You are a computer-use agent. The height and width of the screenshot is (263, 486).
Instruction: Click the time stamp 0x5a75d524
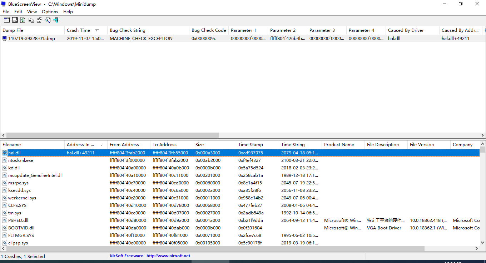251,168
